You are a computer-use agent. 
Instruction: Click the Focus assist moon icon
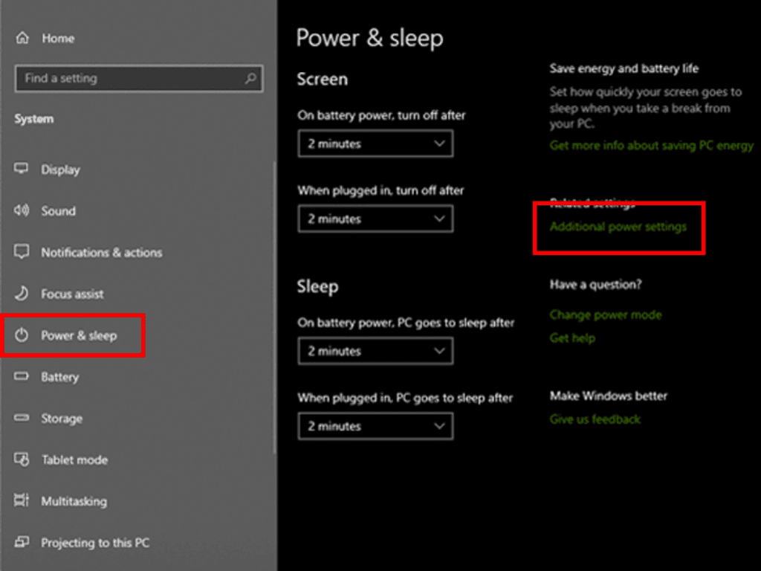pos(22,294)
